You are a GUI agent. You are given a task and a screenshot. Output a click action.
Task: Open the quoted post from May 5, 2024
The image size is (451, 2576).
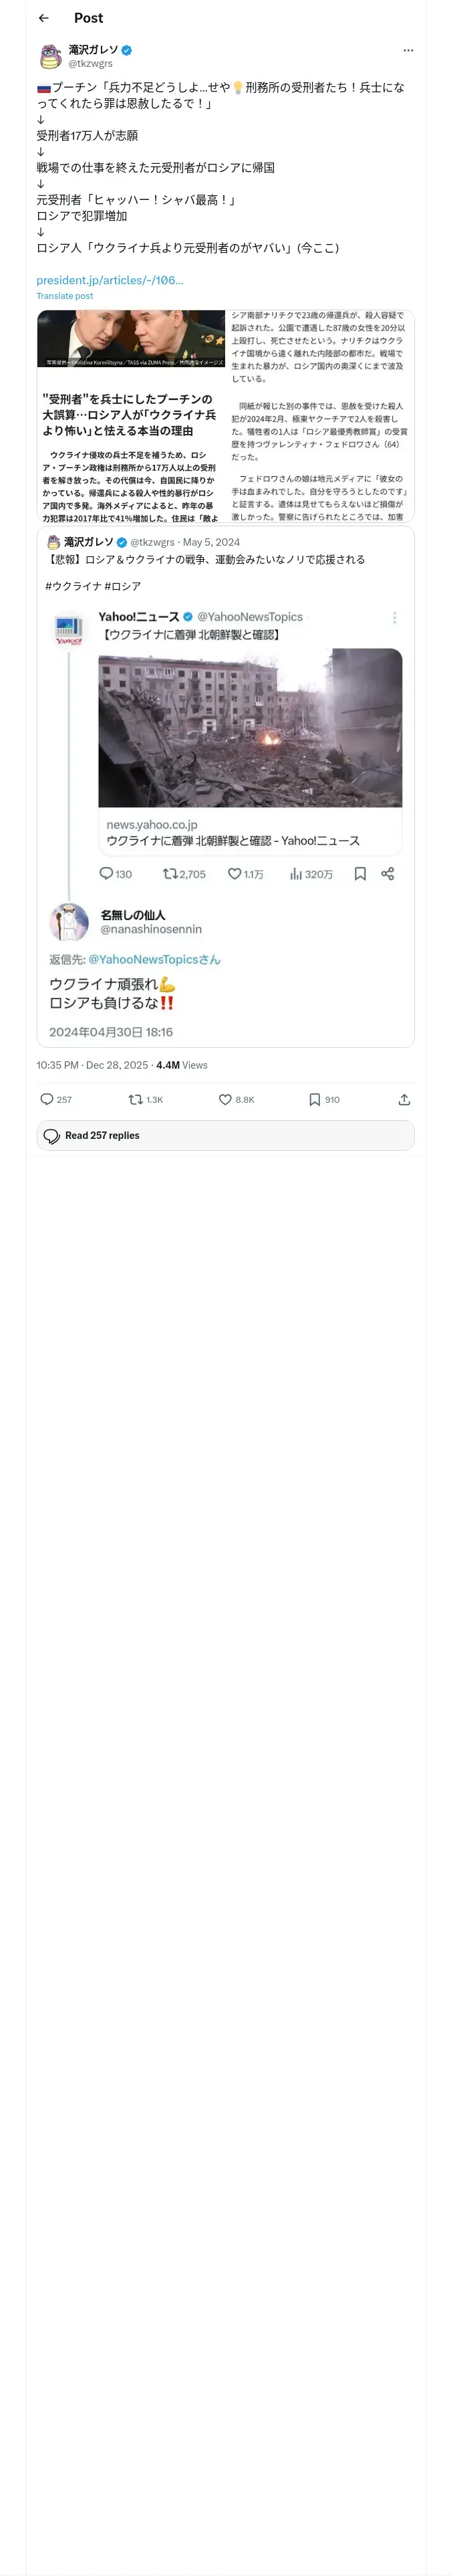click(225, 560)
